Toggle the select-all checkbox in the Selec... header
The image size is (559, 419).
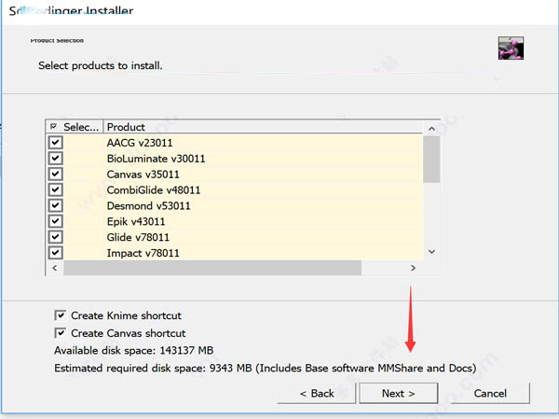click(x=54, y=127)
